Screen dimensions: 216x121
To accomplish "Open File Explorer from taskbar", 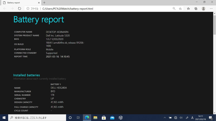I will tap(95, 118).
